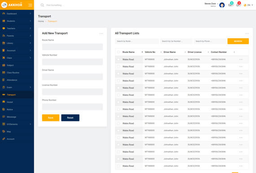Expand the Students submenu arrow
The width and height of the screenshot is (256, 173).
31,21
